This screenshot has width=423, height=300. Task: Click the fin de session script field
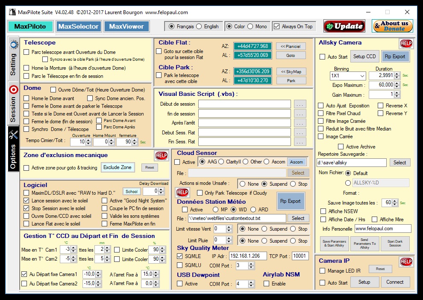coord(245,113)
